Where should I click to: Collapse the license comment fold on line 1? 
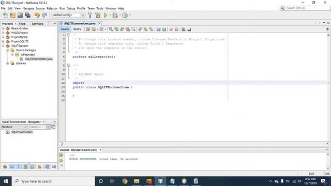[69, 35]
